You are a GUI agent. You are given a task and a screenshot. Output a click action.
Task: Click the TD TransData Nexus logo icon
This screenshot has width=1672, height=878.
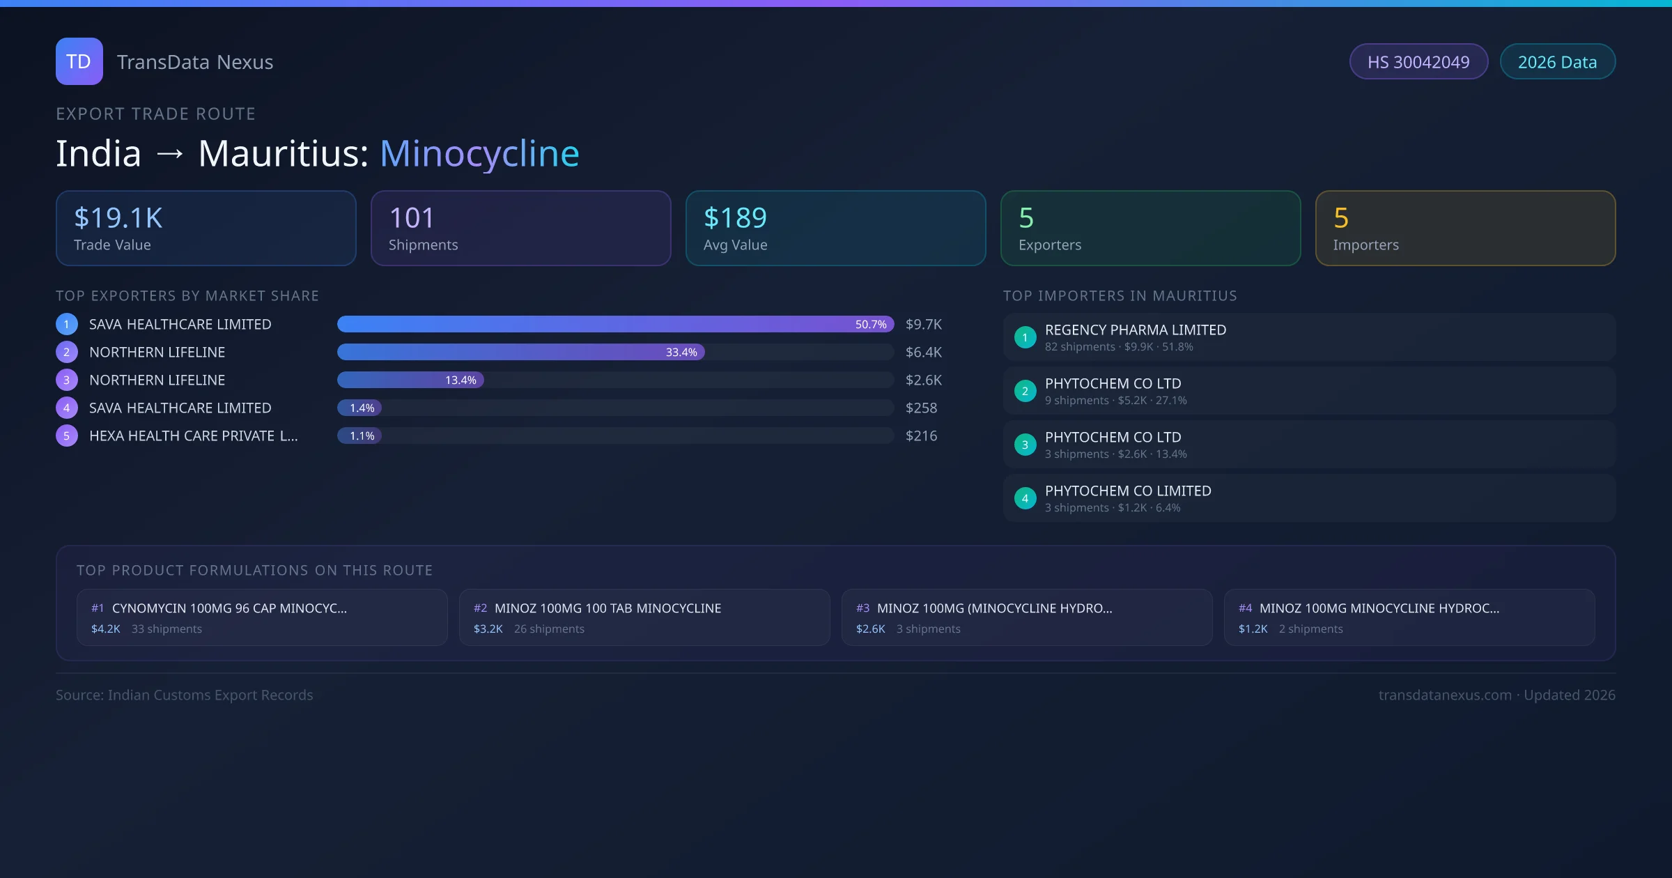pyautogui.click(x=79, y=61)
